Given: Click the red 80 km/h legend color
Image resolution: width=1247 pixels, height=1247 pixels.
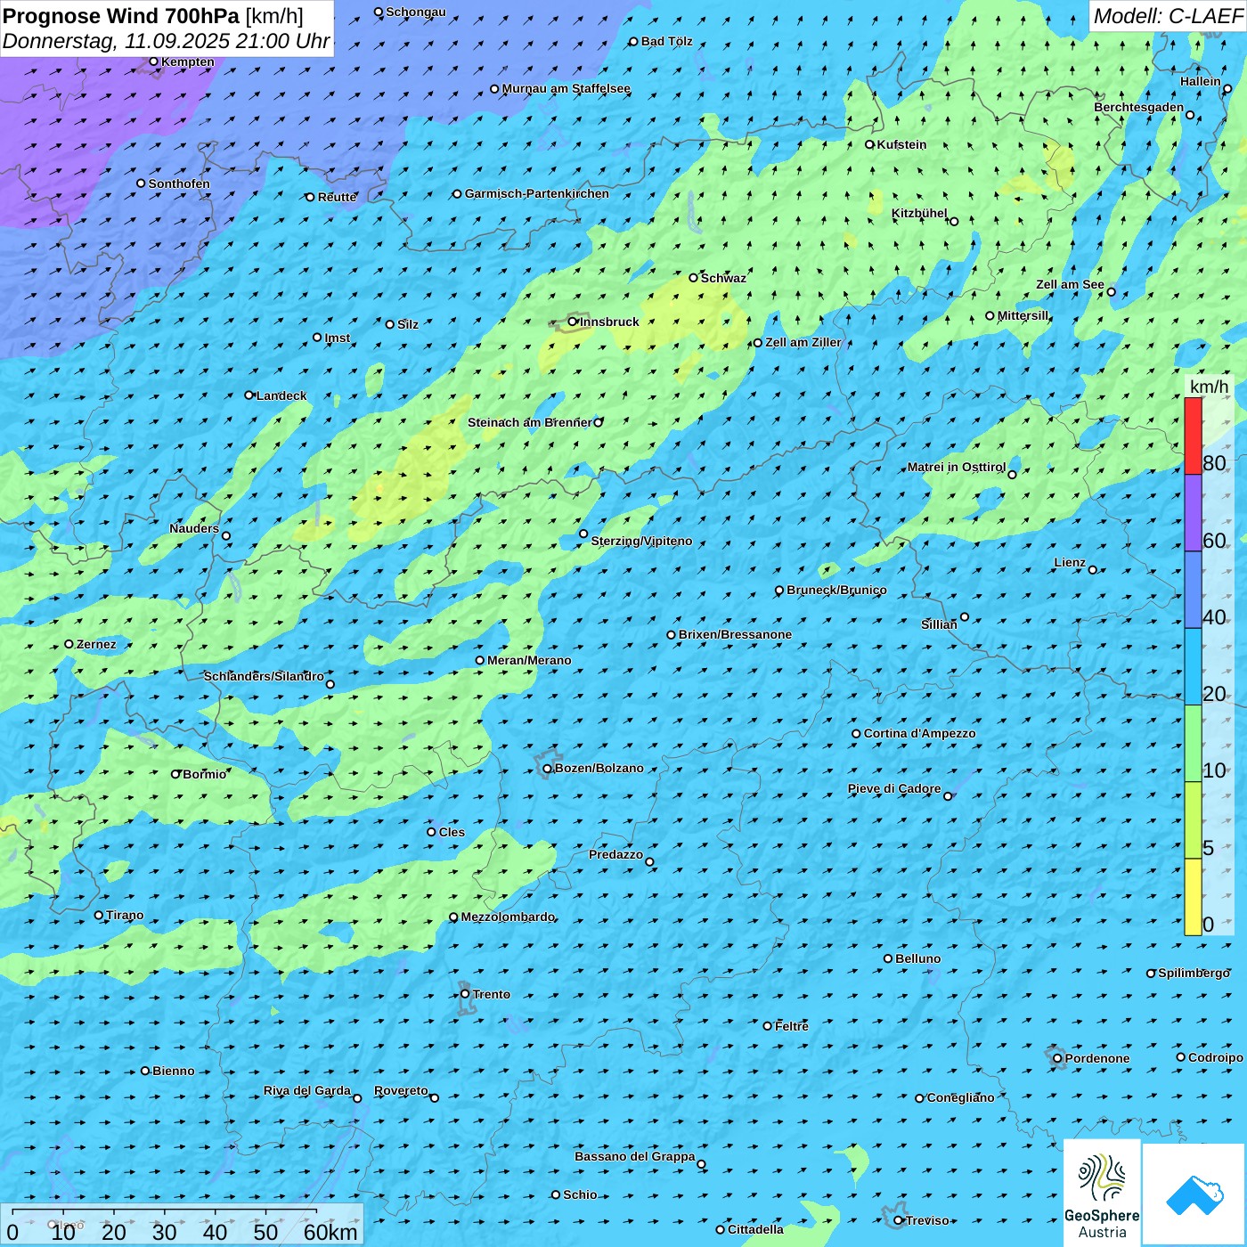Looking at the screenshot, I should click(1193, 436).
